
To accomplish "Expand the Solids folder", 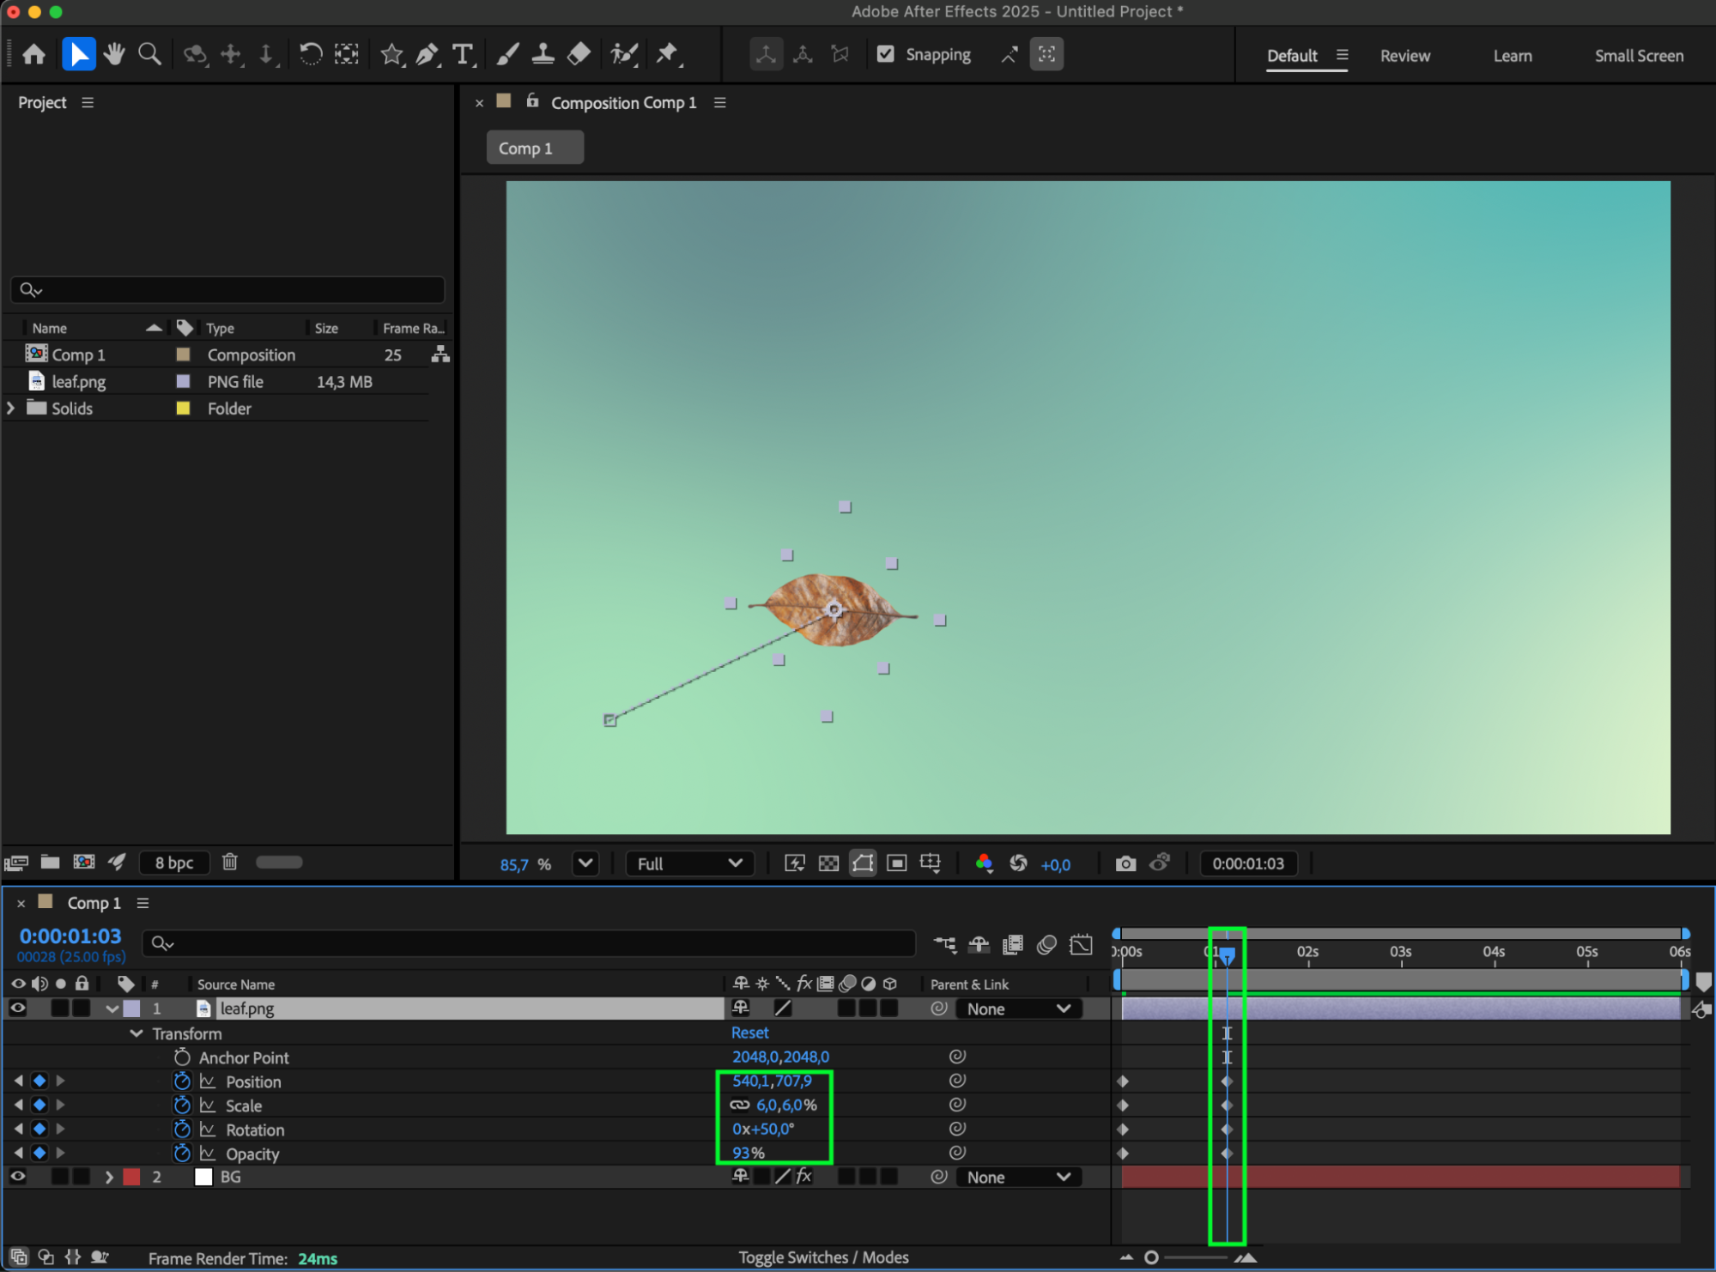I will coord(11,409).
